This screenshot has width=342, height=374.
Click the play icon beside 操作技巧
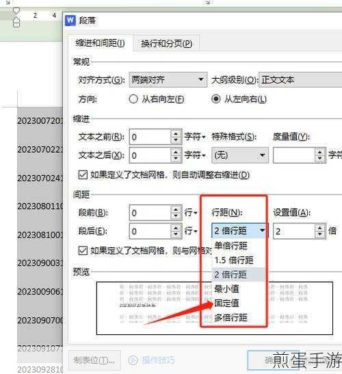tap(133, 360)
